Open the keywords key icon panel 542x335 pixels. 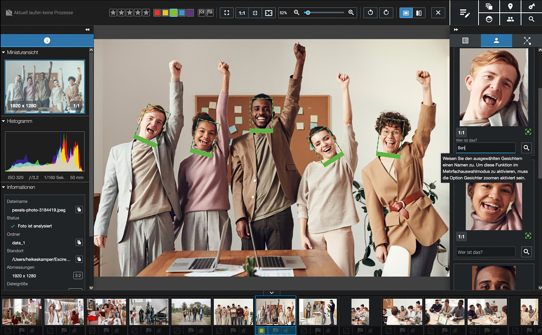pyautogui.click(x=531, y=6)
